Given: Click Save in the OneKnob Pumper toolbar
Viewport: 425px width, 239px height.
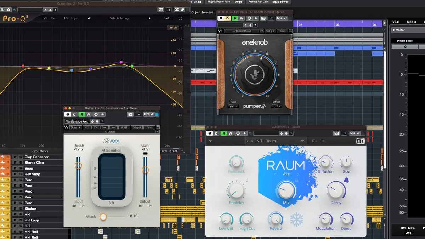Looking at the screenshot, I should tap(282, 31).
